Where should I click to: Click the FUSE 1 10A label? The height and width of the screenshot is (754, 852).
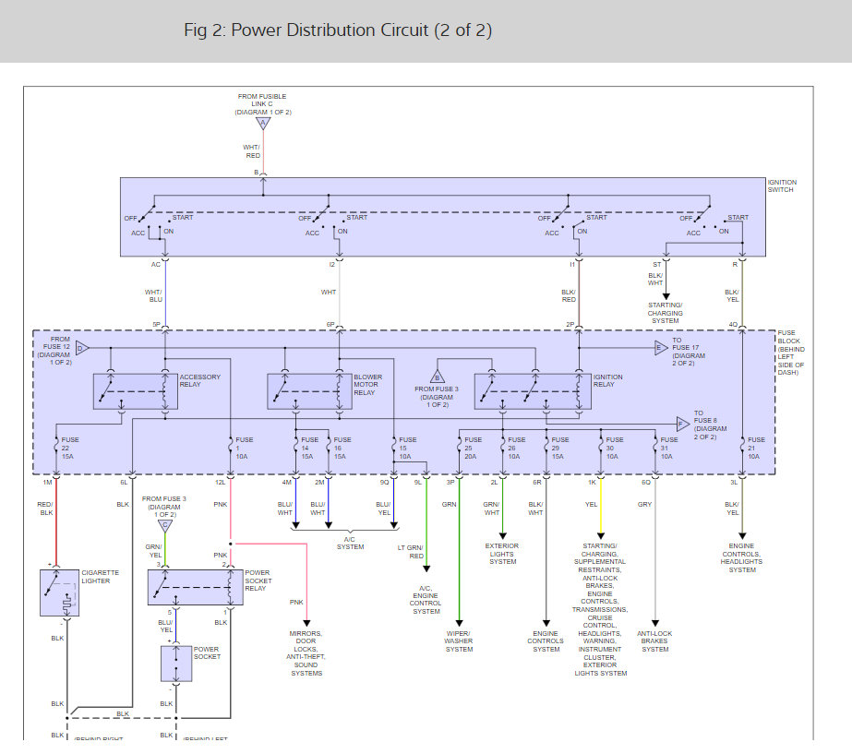(244, 449)
